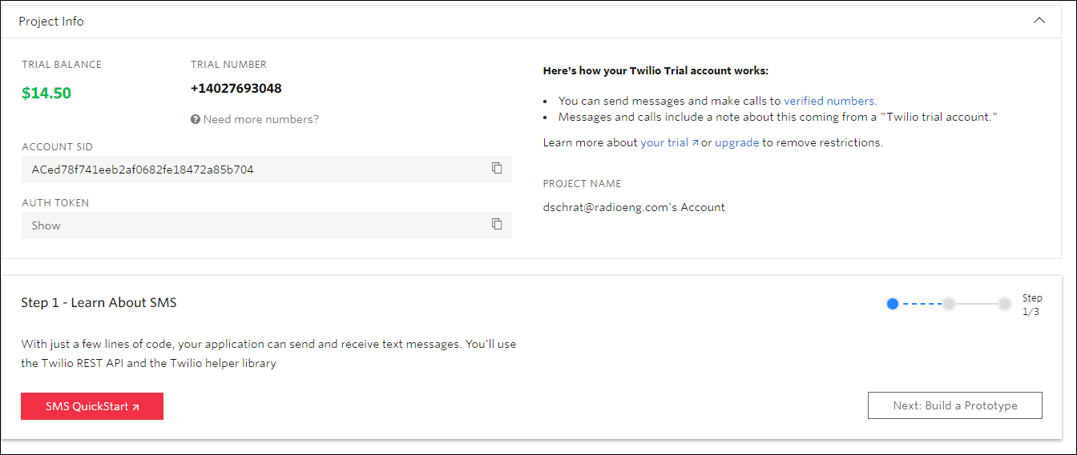The width and height of the screenshot is (1077, 455).
Task: Click the AUTH TOKEN label
Action: [x=55, y=203]
